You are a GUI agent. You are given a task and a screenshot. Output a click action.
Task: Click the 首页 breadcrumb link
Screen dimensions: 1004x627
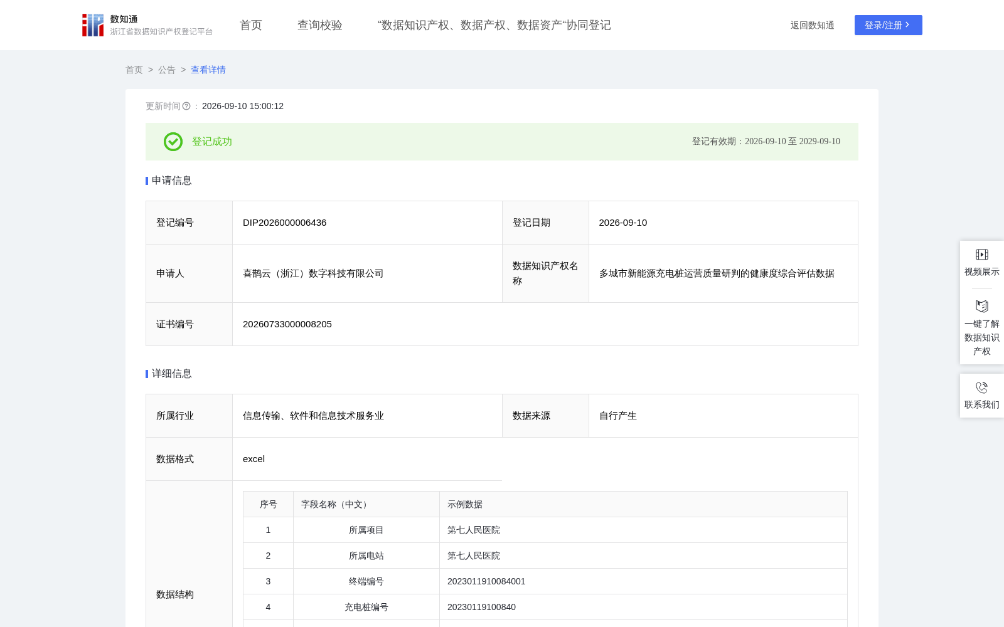(x=134, y=70)
